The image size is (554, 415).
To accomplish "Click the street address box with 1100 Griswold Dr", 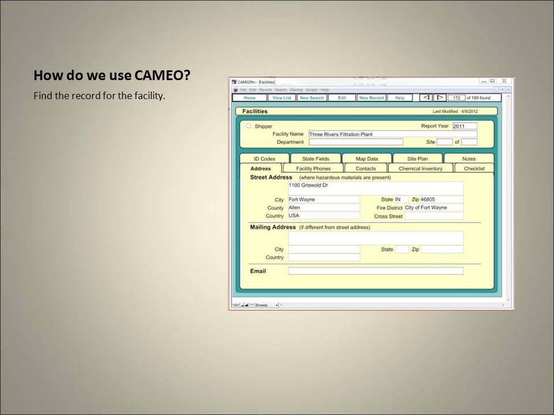I will 376,188.
